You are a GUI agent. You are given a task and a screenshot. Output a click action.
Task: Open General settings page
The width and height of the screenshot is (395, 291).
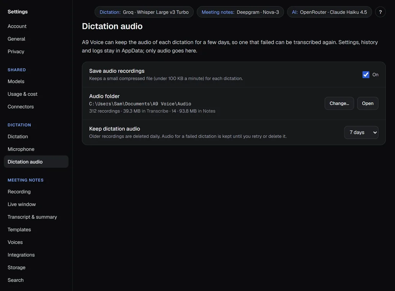tap(36, 39)
